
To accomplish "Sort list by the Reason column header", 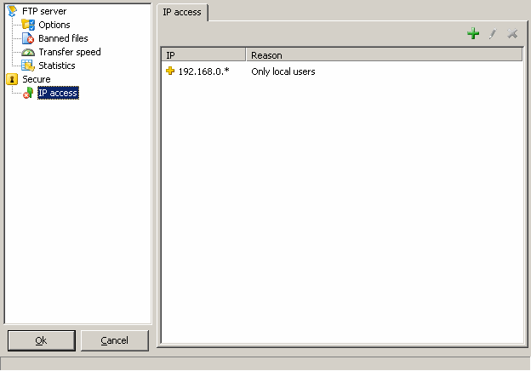I will click(383, 55).
